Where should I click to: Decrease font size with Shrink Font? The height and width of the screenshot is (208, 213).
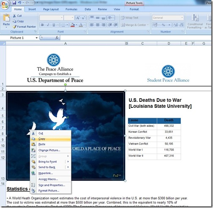point(83,18)
